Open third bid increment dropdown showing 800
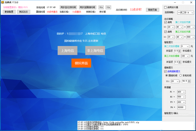 click(x=190, y=37)
